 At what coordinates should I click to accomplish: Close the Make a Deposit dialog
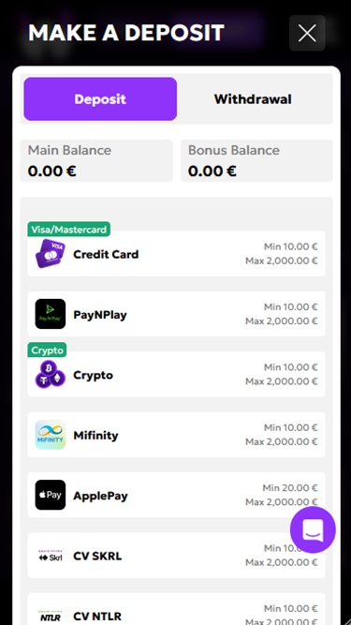[x=307, y=33]
